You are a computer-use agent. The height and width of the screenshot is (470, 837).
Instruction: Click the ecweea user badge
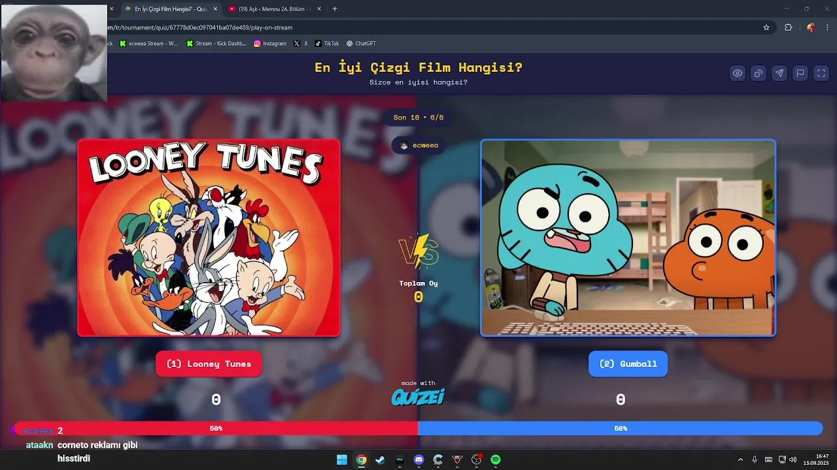tap(418, 145)
